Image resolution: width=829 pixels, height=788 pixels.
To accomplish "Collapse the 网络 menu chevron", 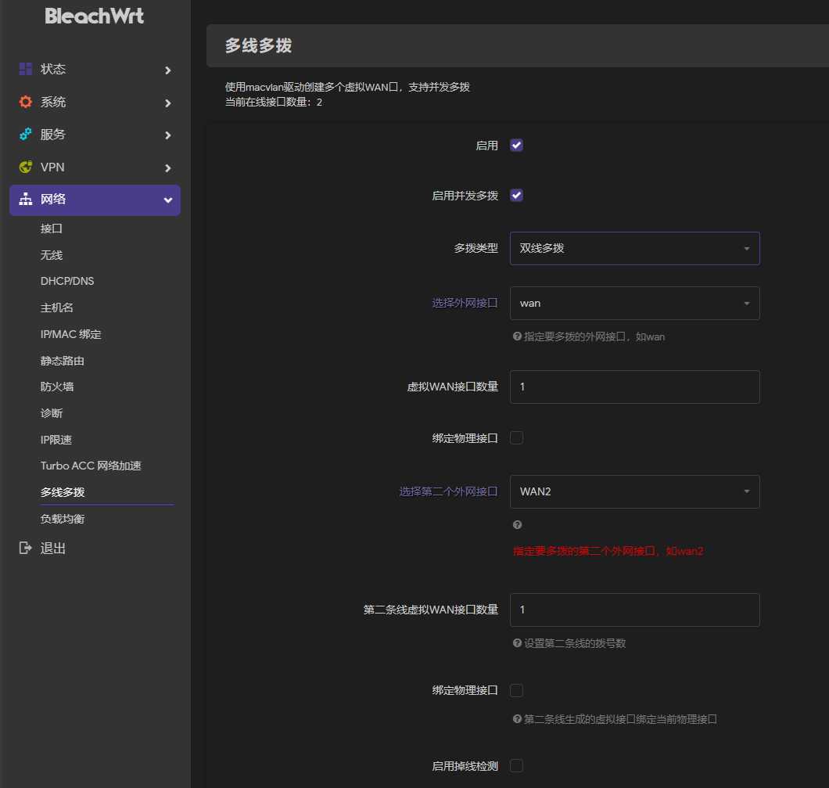I will coord(167,200).
